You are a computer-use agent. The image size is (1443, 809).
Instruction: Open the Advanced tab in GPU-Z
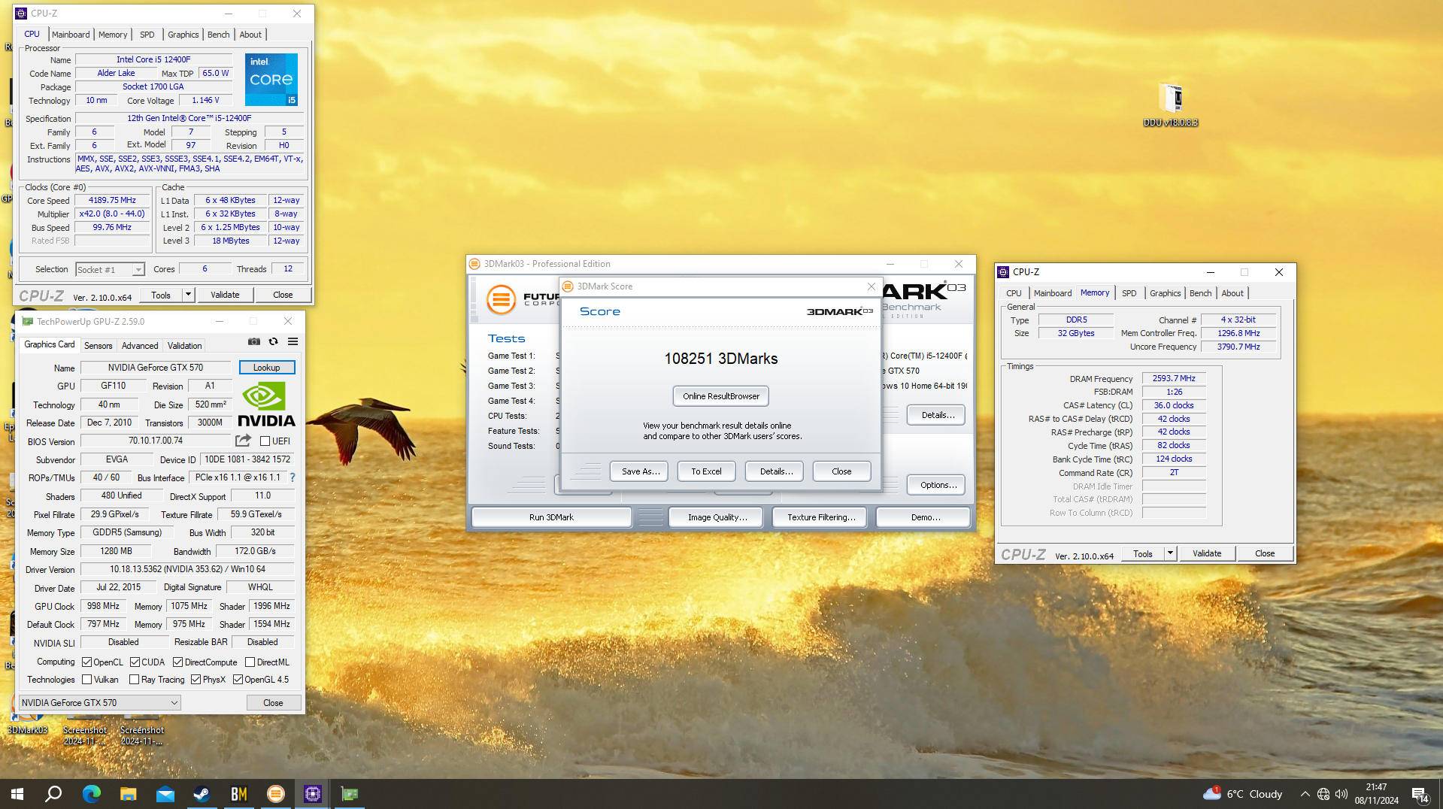click(x=140, y=346)
